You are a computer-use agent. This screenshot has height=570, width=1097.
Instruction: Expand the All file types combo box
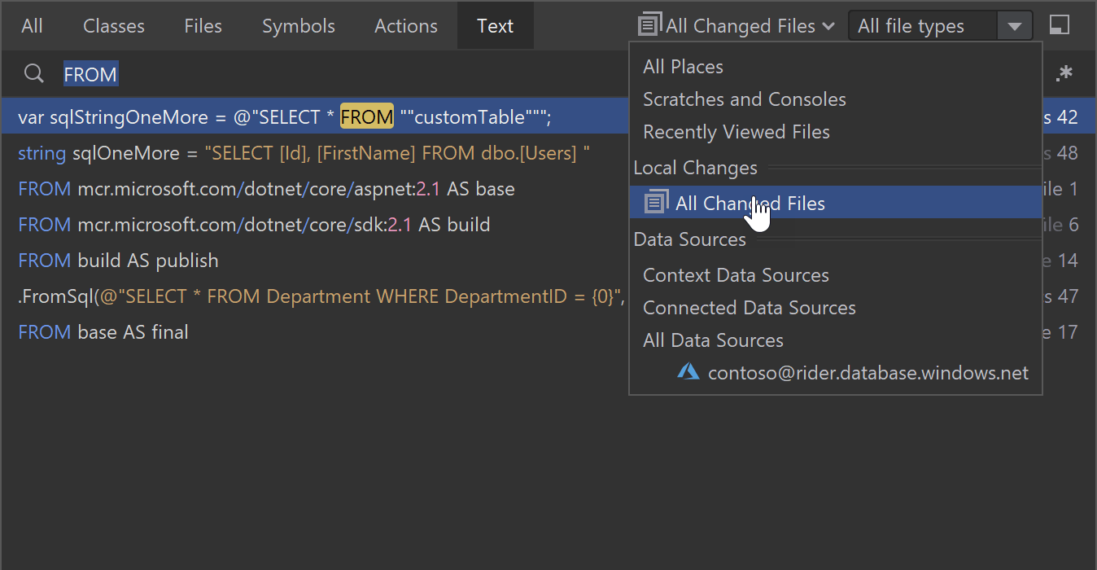tap(922, 26)
